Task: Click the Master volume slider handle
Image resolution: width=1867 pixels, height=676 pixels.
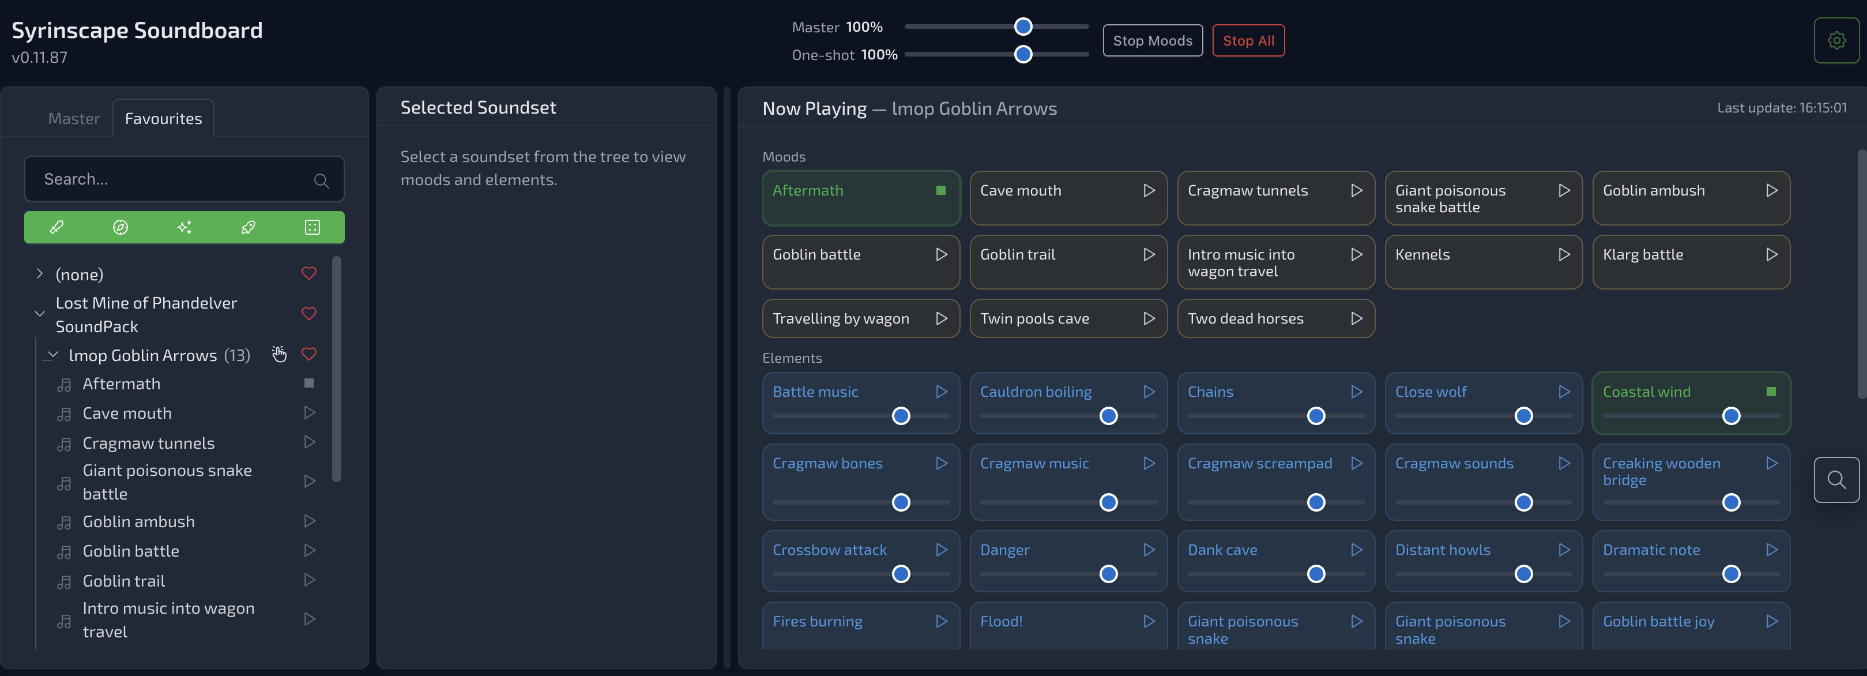Action: 1023,27
